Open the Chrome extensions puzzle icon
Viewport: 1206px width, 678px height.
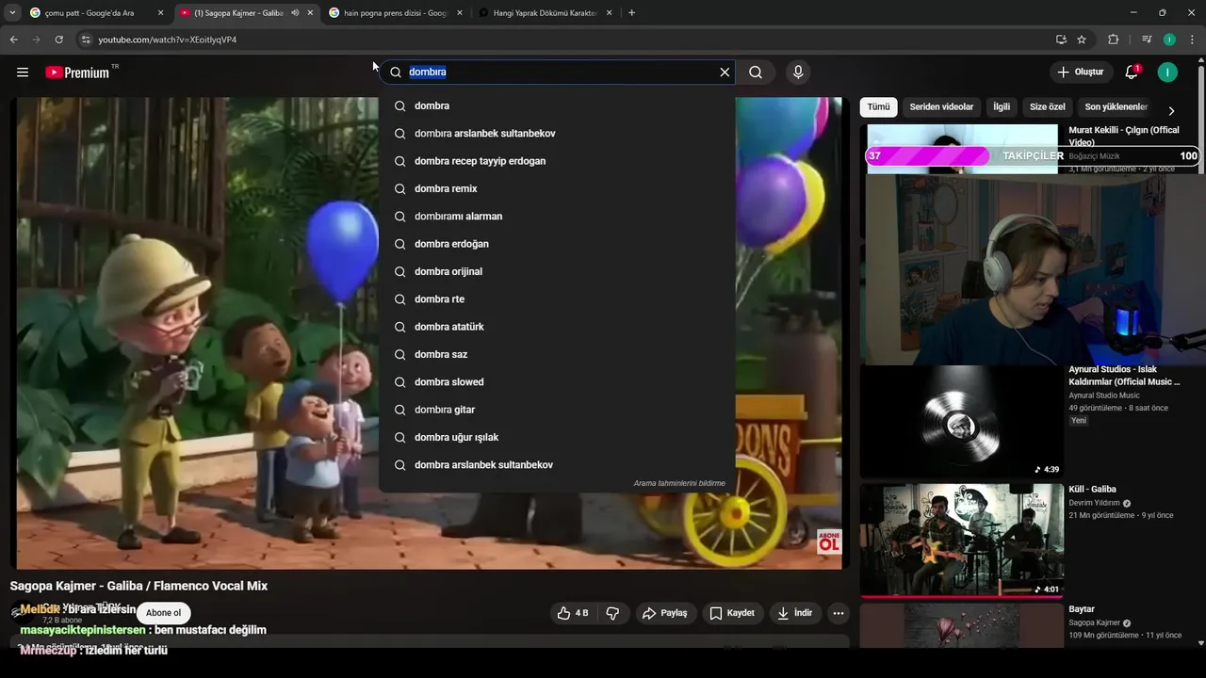[1113, 40]
